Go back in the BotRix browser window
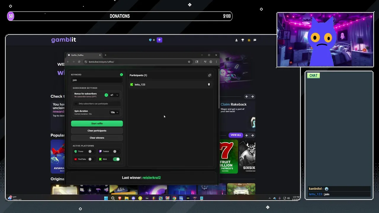 [68, 62]
